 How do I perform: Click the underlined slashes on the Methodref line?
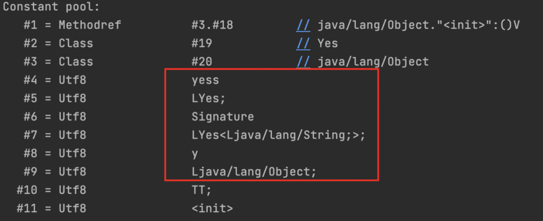coord(303,25)
